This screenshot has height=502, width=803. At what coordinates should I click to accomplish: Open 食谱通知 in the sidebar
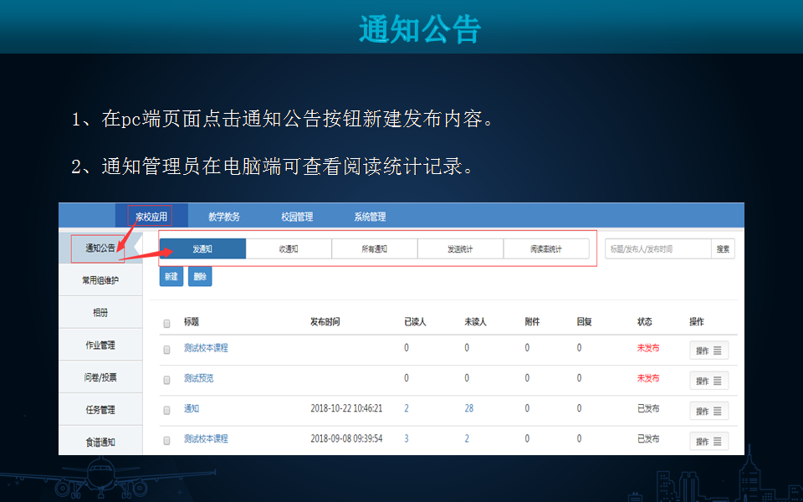click(x=100, y=442)
